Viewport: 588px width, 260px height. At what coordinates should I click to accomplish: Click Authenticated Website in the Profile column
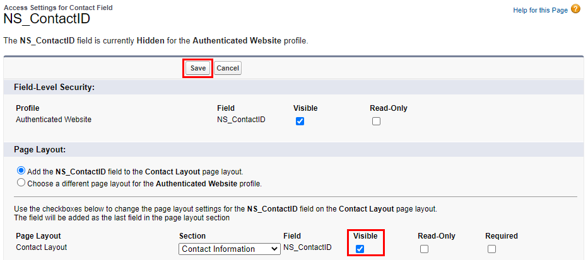(54, 120)
